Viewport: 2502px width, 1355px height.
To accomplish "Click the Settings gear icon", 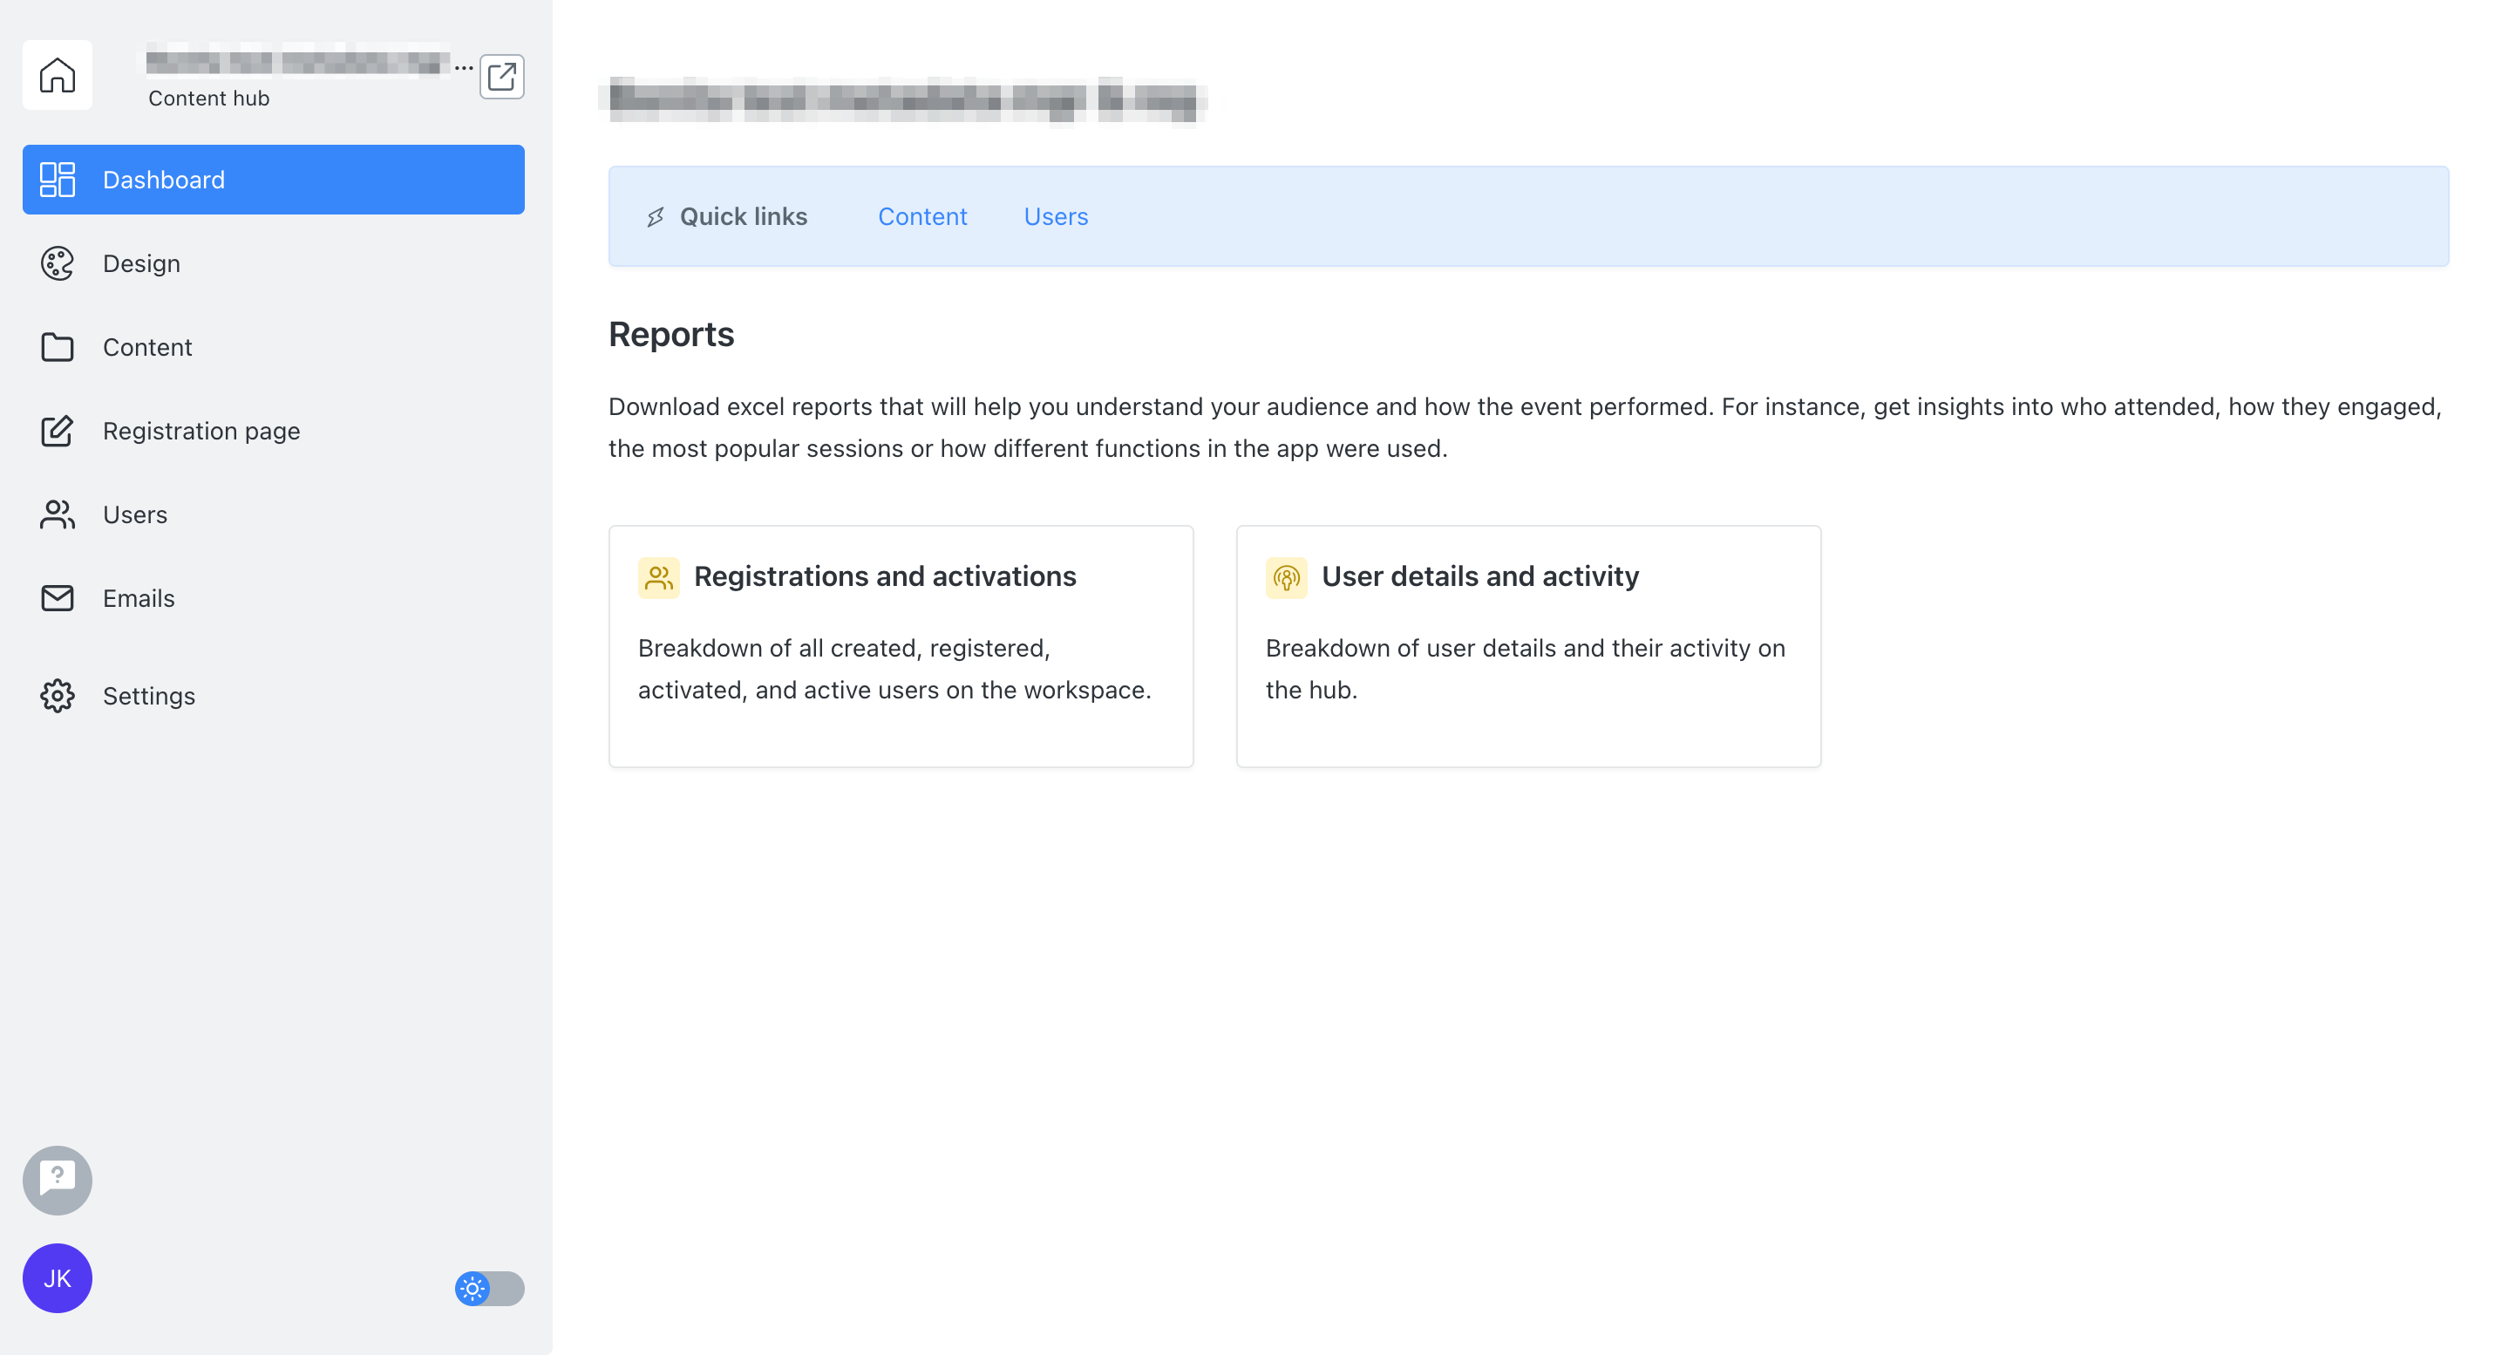I will click(58, 696).
